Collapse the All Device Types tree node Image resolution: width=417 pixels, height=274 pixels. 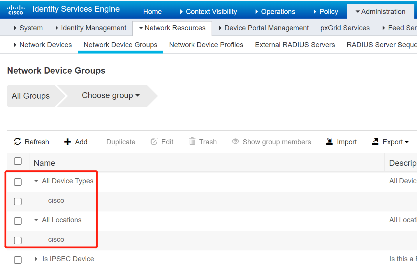36,181
